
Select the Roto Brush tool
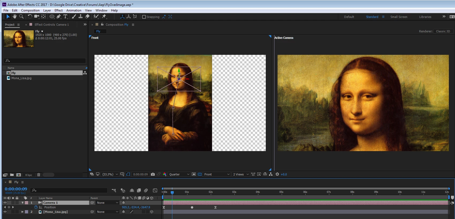pos(96,17)
